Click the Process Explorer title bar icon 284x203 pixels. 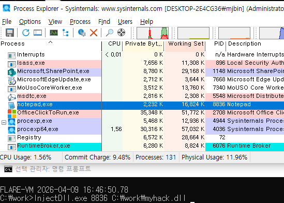(x=6, y=8)
